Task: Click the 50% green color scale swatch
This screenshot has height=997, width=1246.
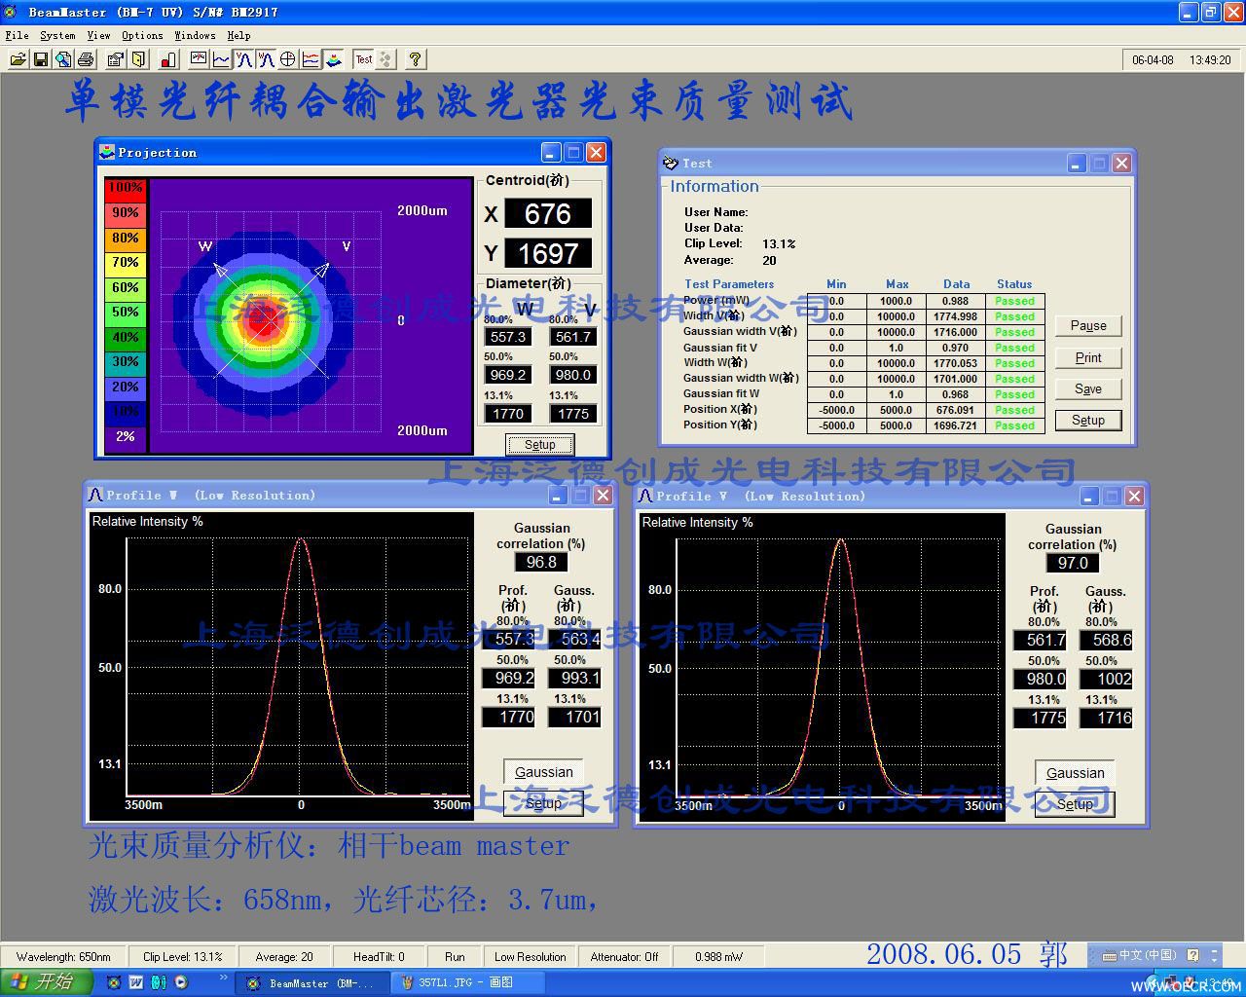Action: (126, 313)
